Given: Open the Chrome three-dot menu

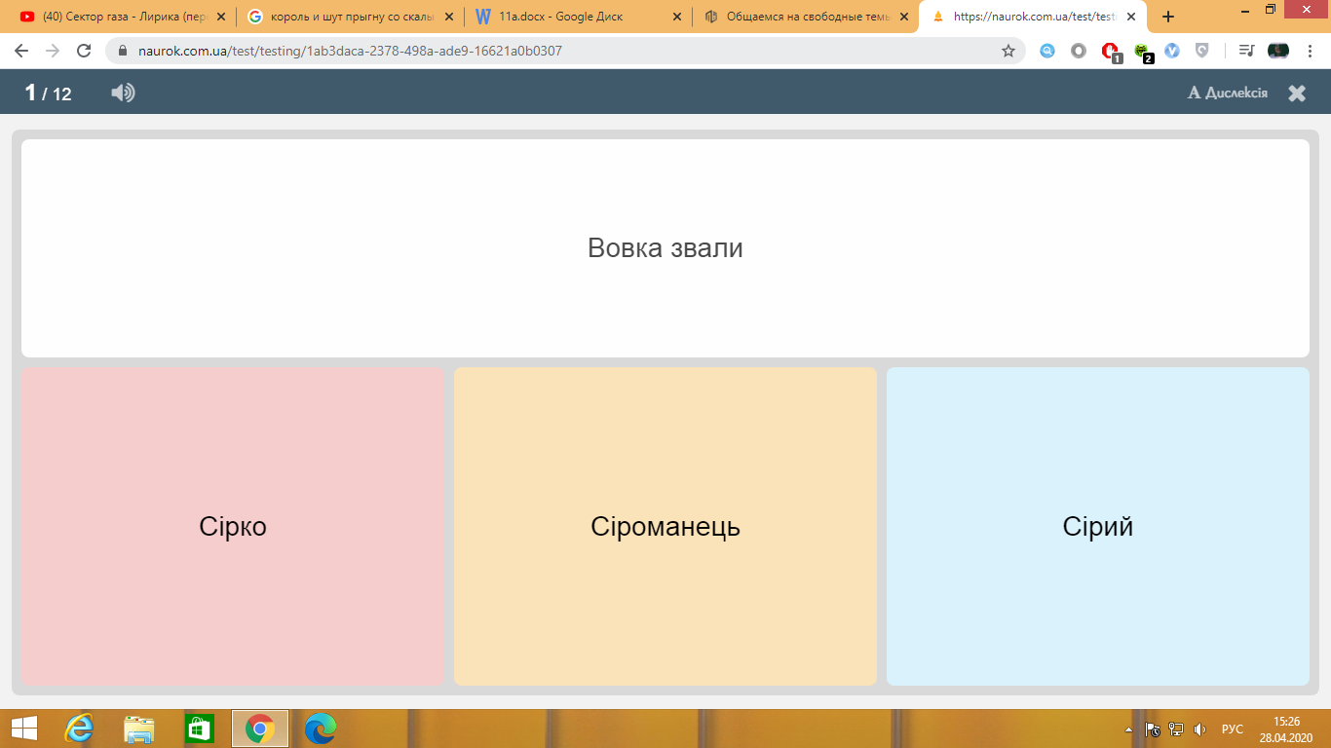Looking at the screenshot, I should (1312, 51).
